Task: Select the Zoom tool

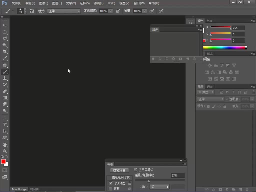Action: [5, 151]
